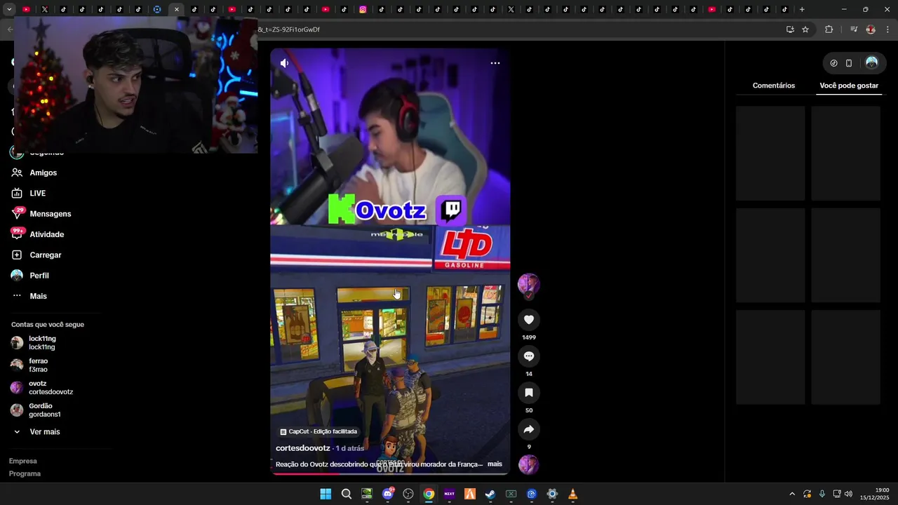This screenshot has height=505, width=898.
Task: Open comments via the speech bubble icon
Action: (529, 356)
